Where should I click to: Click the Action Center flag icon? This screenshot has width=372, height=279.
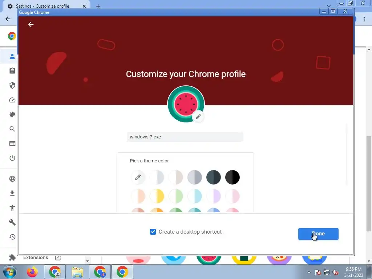click(318, 272)
